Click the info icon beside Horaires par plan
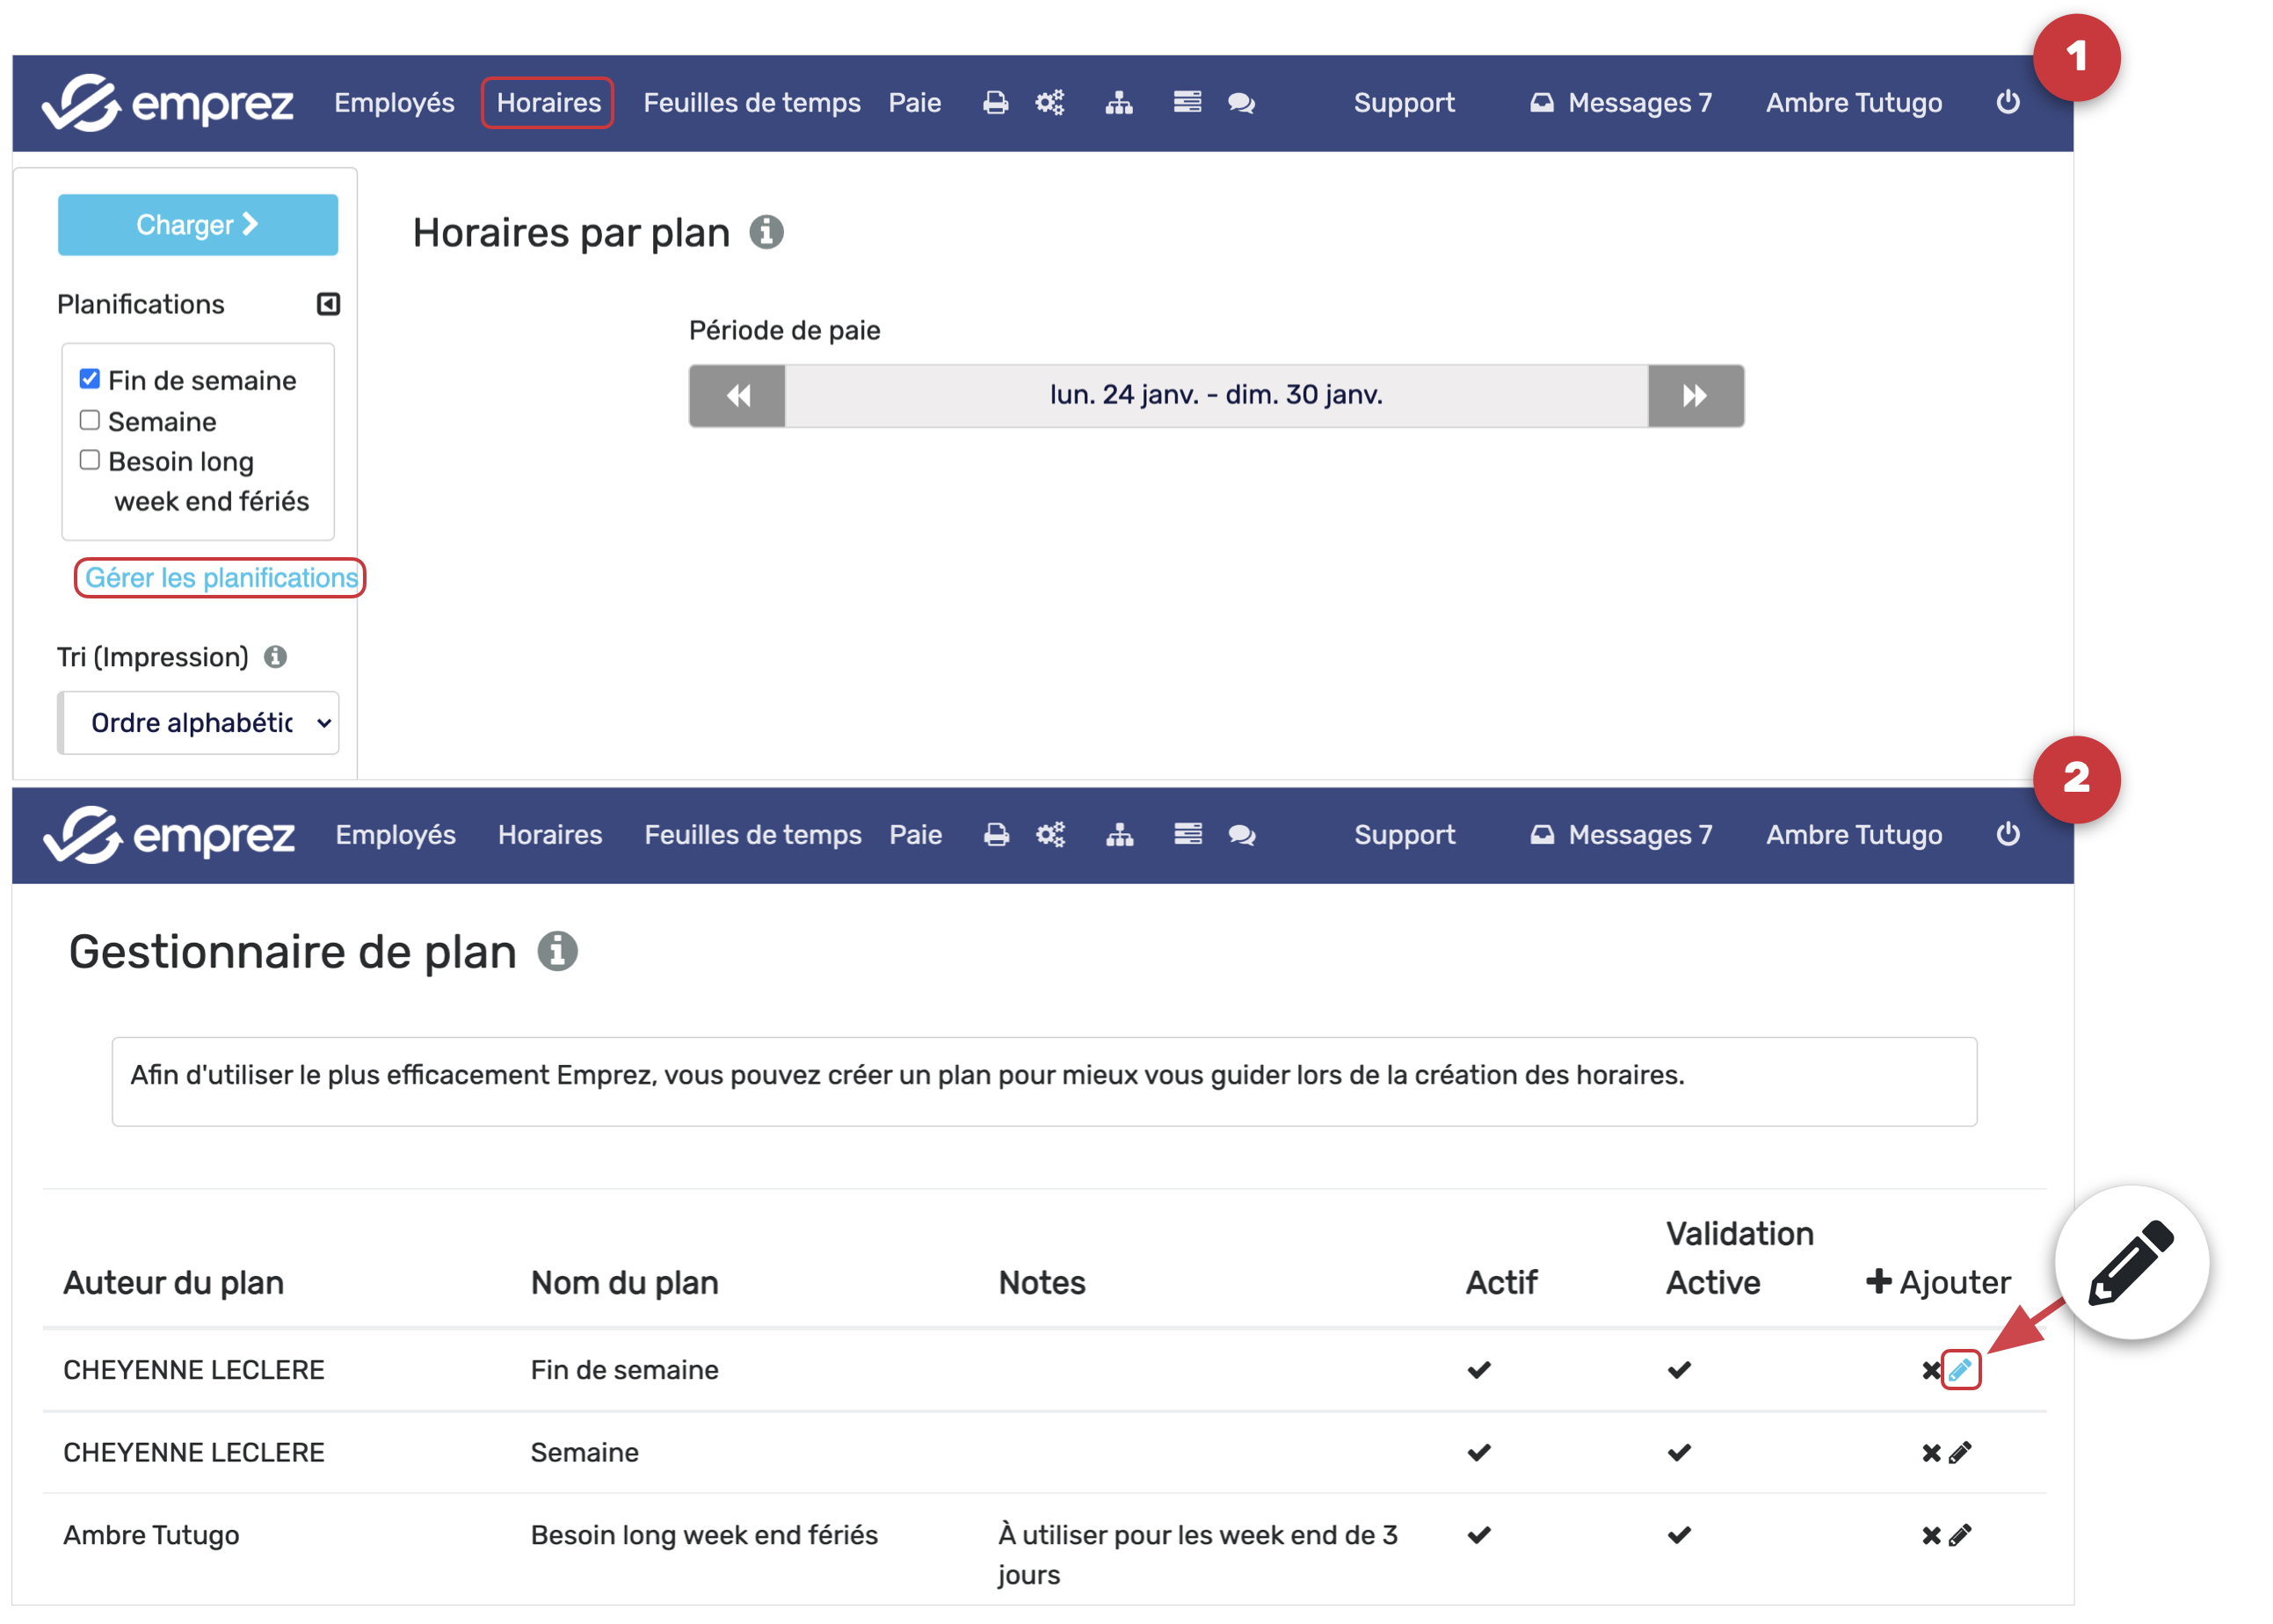 [x=766, y=232]
